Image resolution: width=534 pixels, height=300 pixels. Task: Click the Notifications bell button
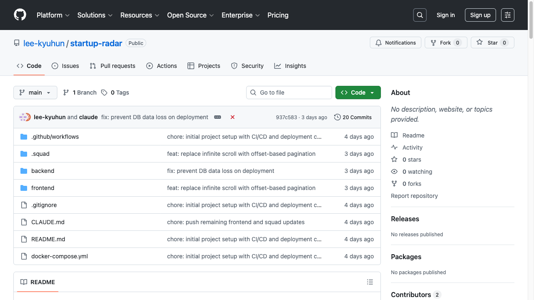point(395,42)
